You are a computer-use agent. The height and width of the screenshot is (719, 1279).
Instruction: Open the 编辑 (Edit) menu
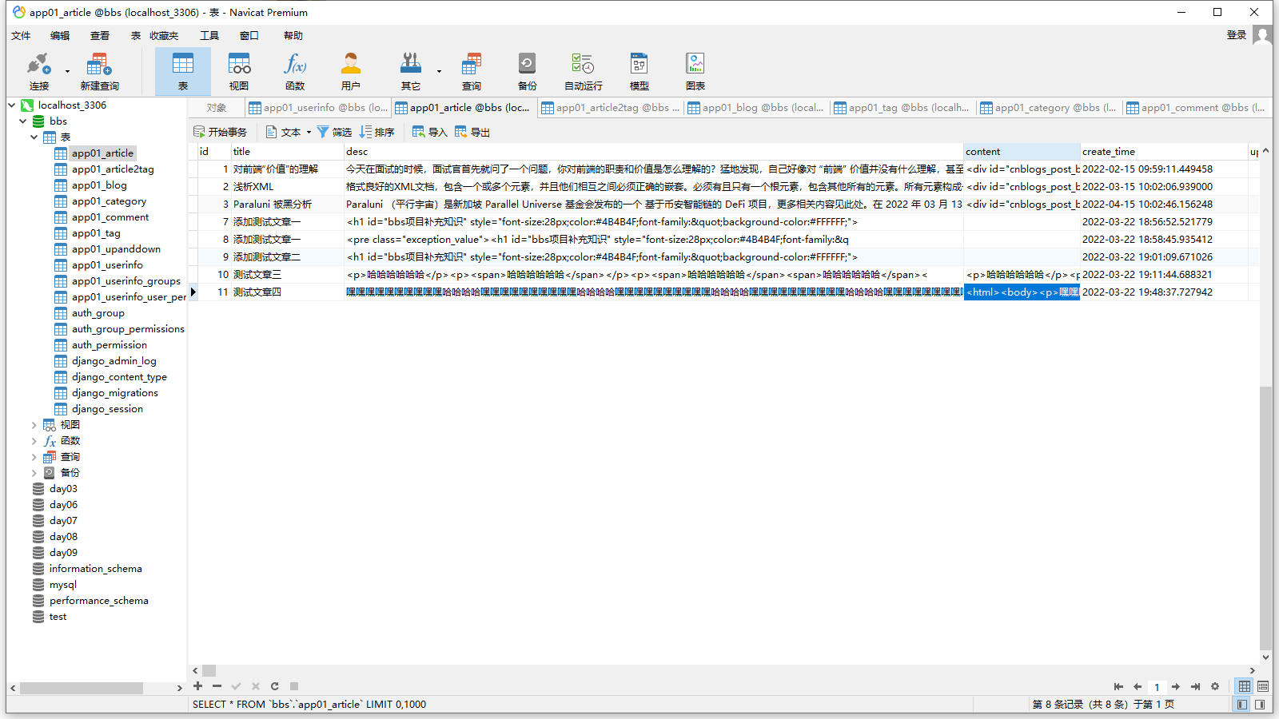point(60,35)
